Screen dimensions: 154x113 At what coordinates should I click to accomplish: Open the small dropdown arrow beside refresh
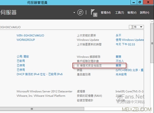[74, 13]
